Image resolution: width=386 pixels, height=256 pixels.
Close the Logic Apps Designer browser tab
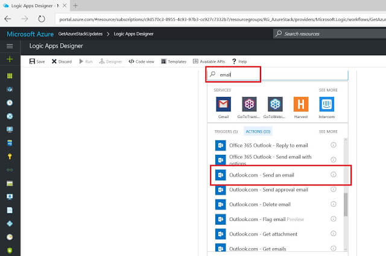pos(65,5)
